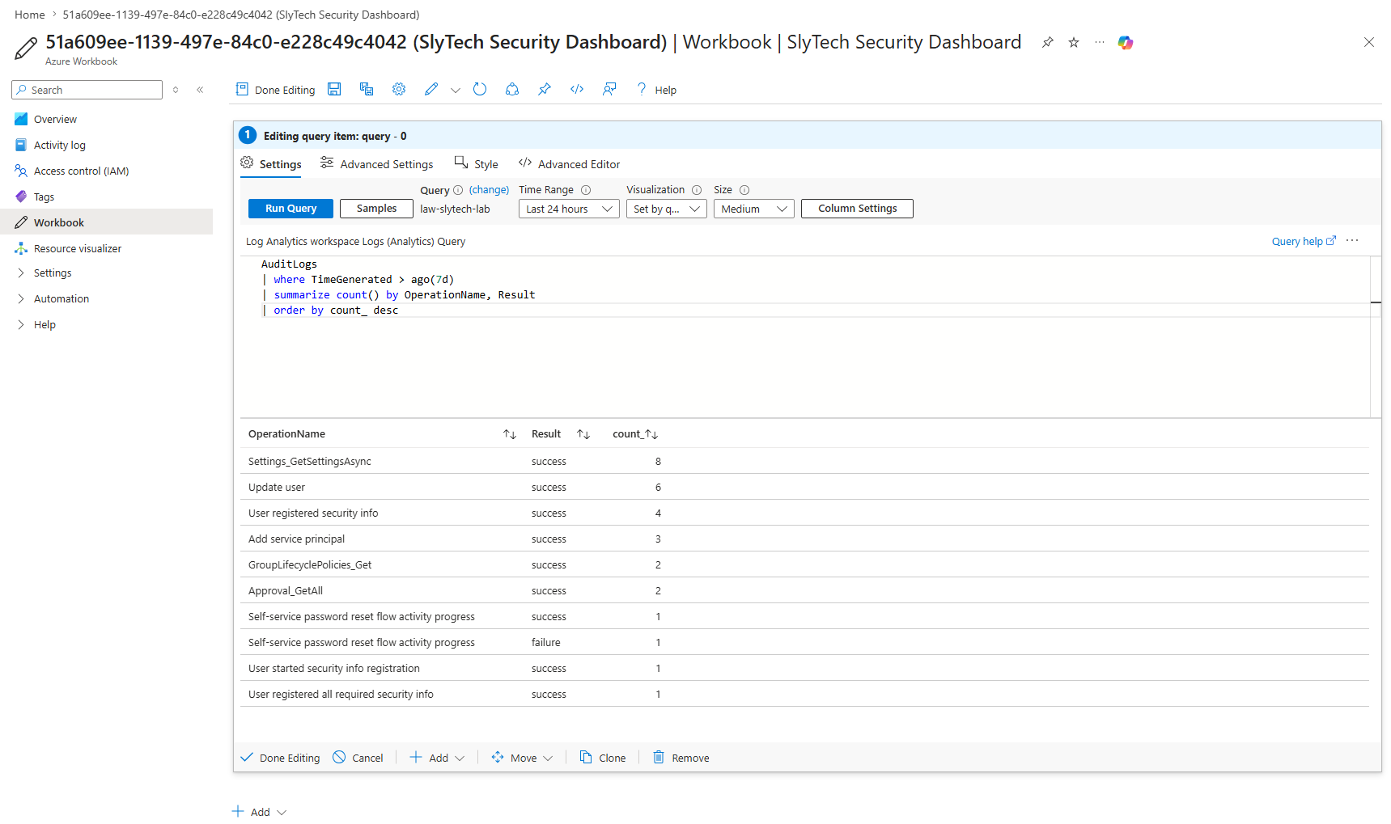
Task: Switch to the Style tab
Action: pyautogui.click(x=476, y=164)
